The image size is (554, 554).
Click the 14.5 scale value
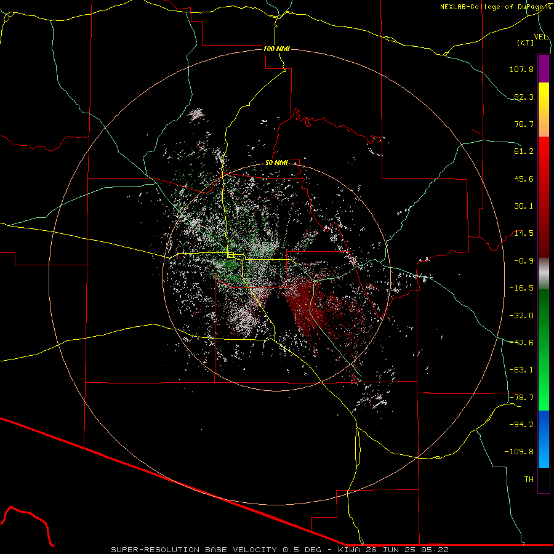tap(524, 233)
